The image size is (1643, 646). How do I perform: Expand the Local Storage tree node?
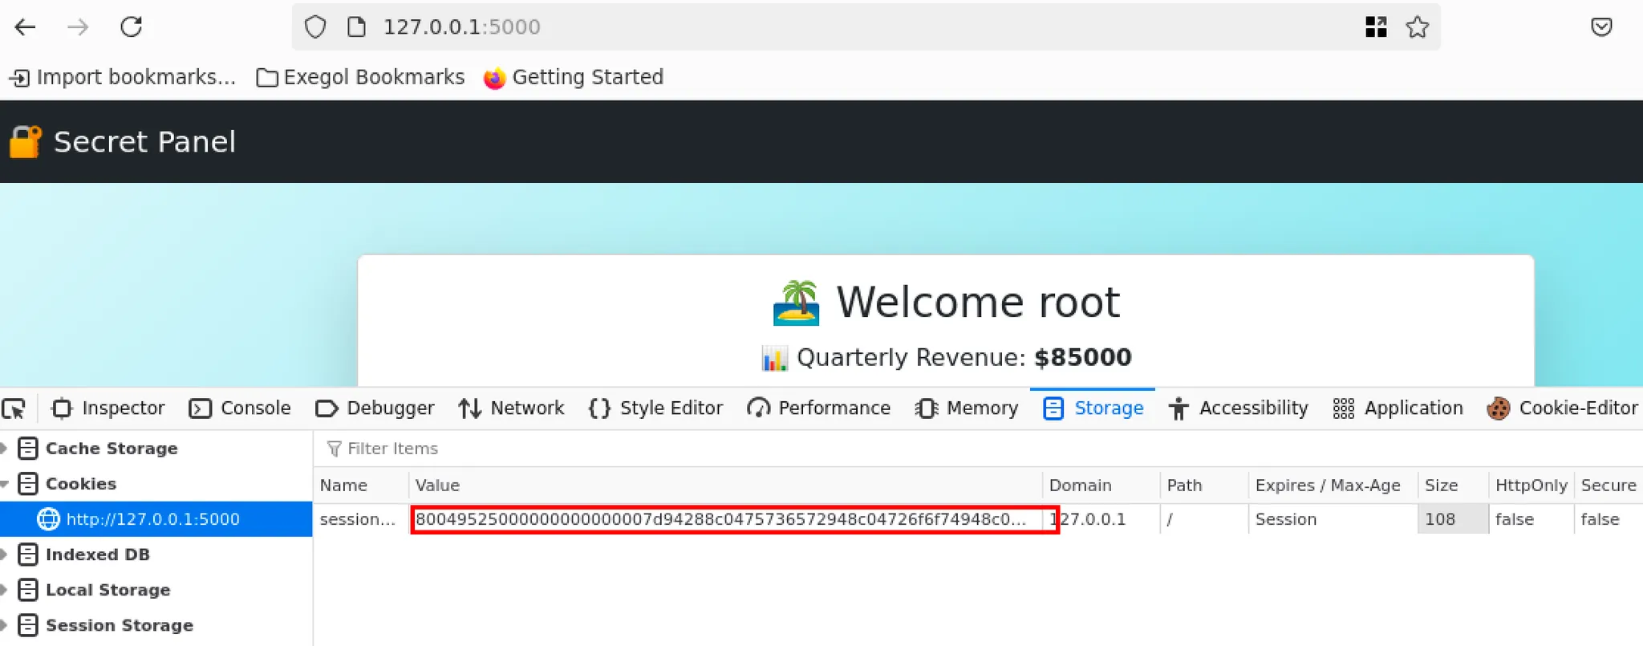coord(5,590)
